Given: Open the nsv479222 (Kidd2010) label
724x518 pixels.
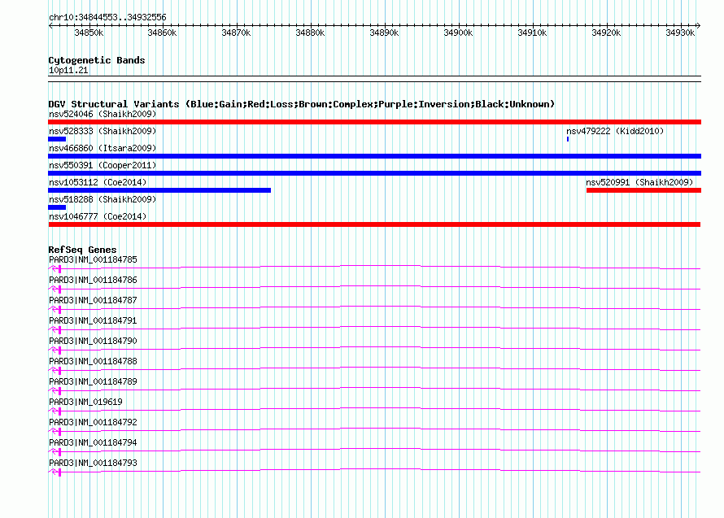Looking at the screenshot, I should coord(615,131).
